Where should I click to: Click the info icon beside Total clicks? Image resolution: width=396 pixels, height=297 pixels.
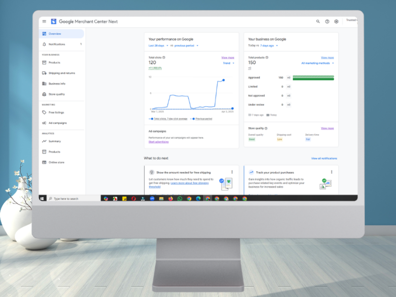click(x=164, y=57)
